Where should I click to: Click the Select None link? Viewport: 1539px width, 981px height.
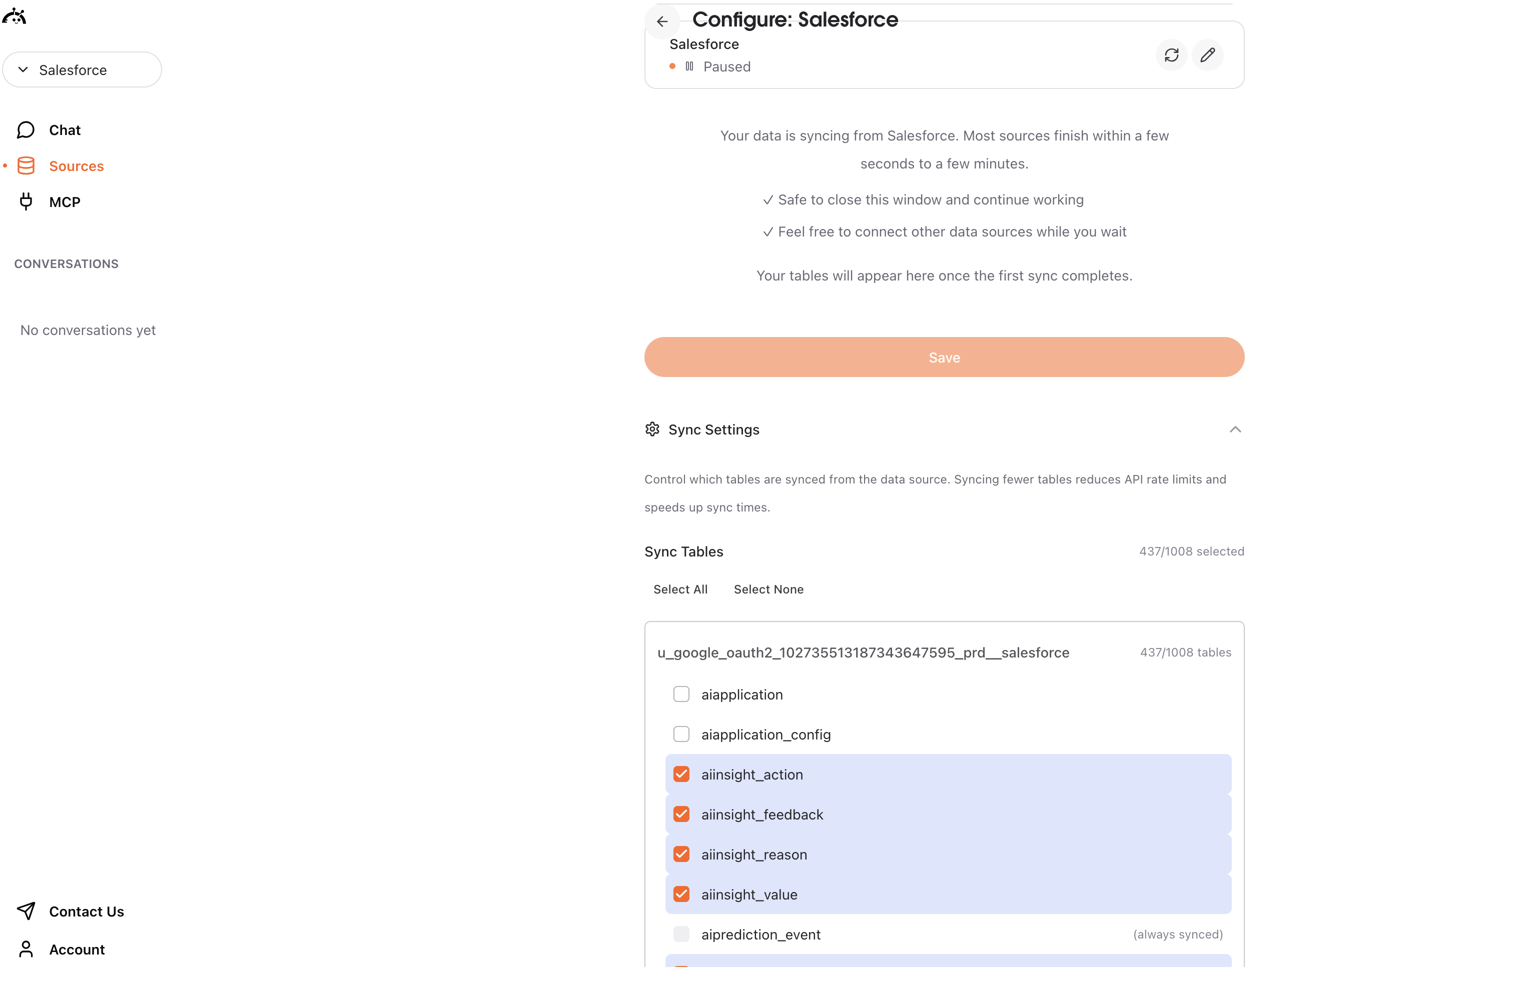pos(768,589)
